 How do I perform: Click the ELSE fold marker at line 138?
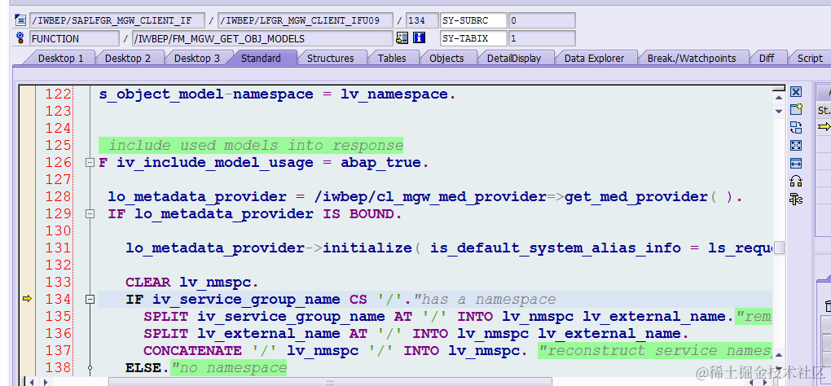(90, 367)
